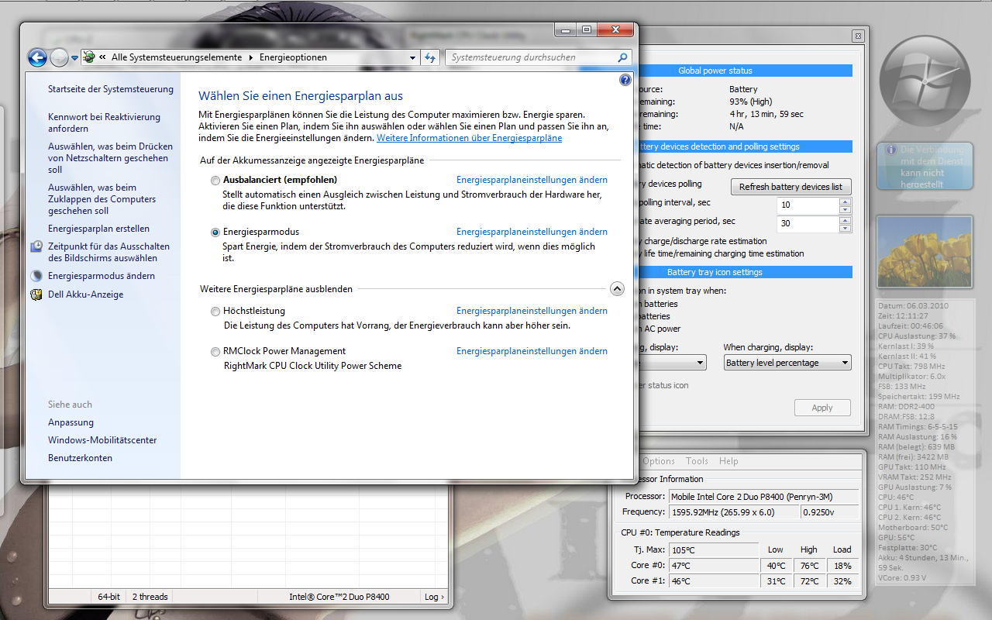Increase the polling interval spinner value
Screen dimensions: 992x620
(x=845, y=201)
